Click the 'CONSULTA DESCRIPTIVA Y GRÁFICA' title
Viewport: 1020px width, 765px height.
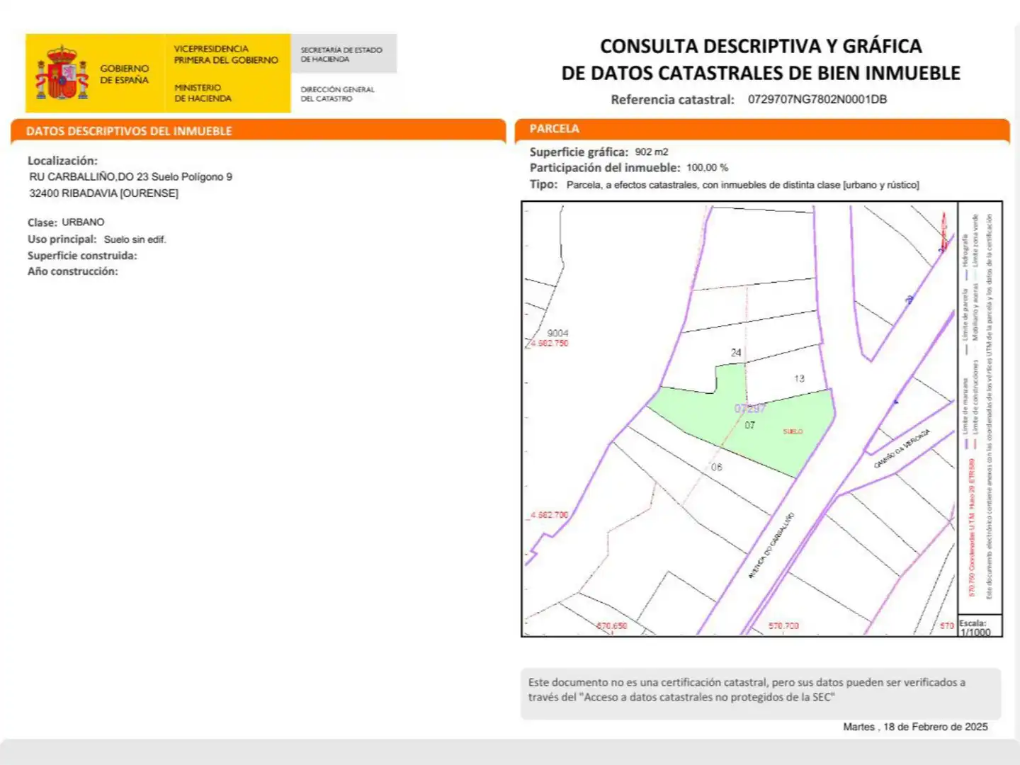[x=761, y=46]
